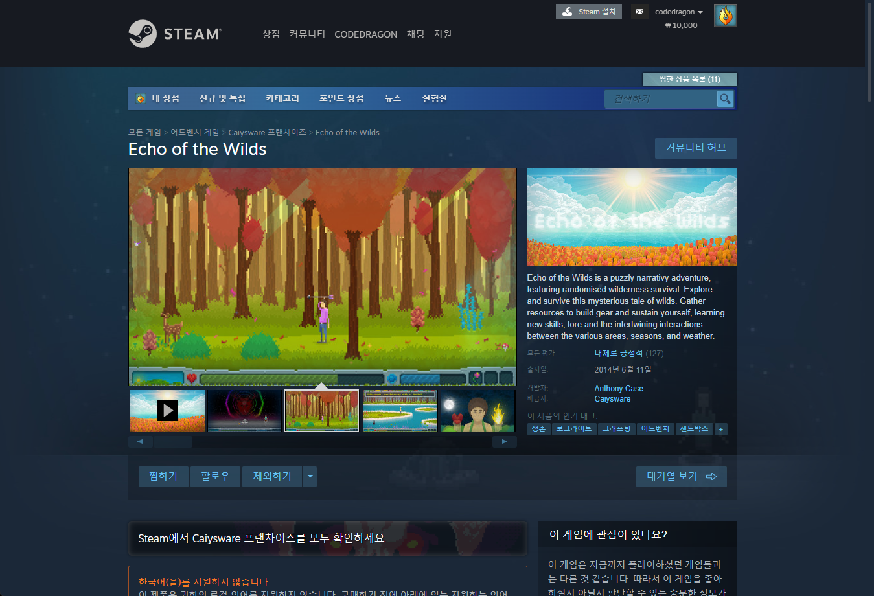Focus the store search input field

click(661, 98)
